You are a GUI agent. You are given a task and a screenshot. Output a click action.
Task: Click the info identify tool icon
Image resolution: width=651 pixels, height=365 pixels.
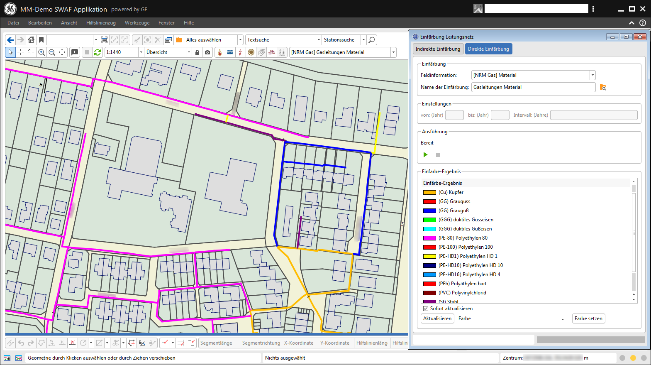pos(75,52)
